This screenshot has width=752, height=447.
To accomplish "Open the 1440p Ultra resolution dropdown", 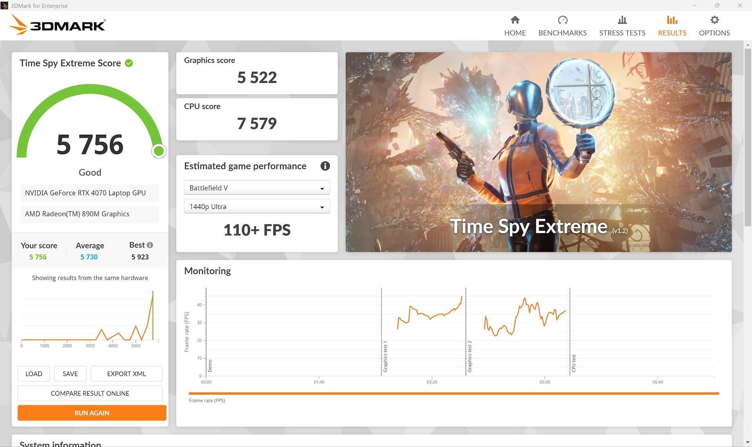I will (x=257, y=206).
